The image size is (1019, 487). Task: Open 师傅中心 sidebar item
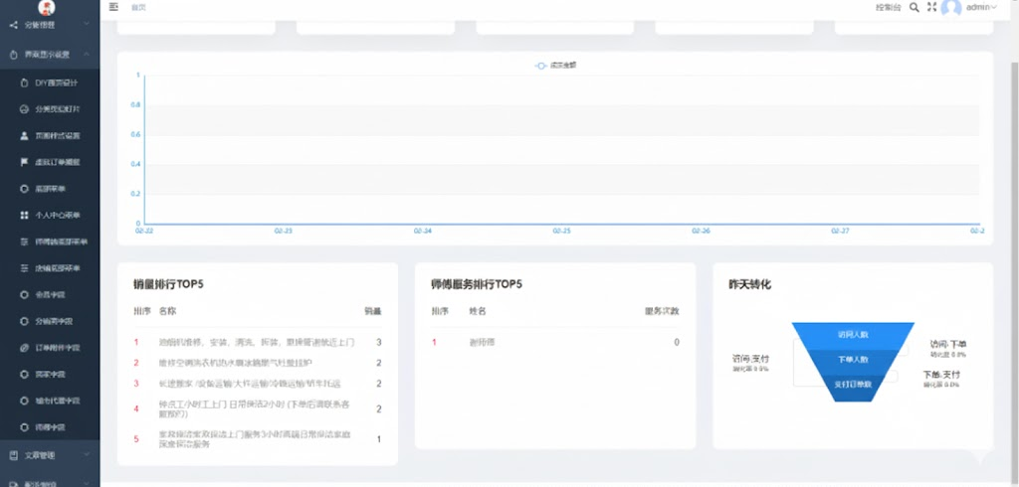(50, 427)
